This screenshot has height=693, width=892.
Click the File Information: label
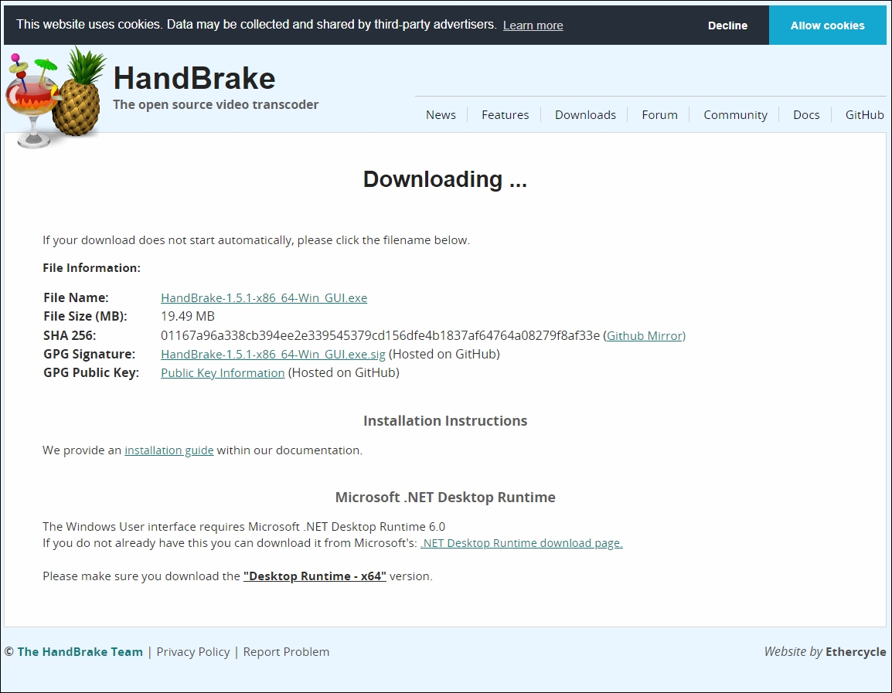point(91,268)
